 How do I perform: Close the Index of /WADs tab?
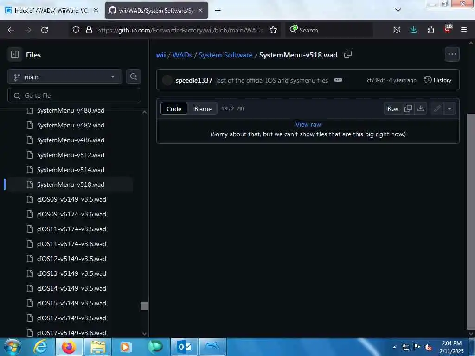click(96, 10)
